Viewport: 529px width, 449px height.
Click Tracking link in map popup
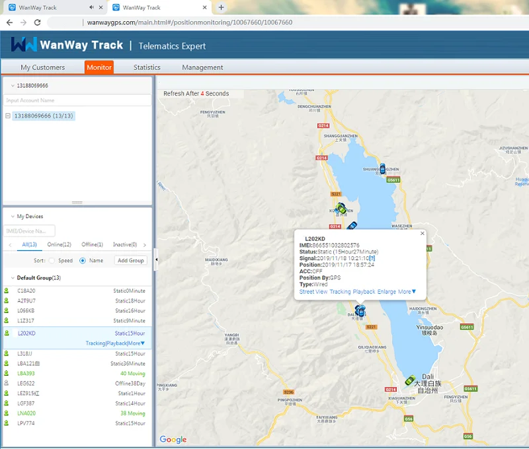click(340, 292)
